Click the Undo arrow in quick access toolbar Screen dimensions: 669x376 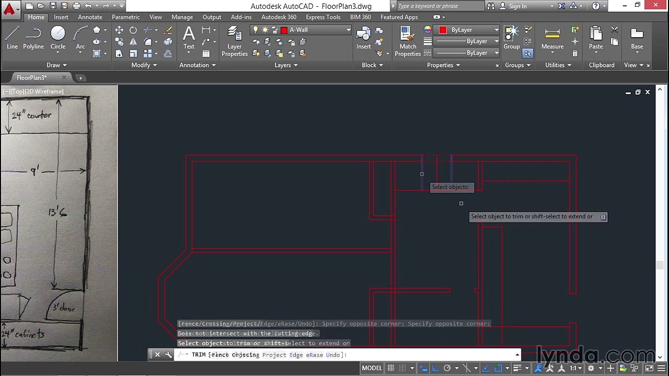click(88, 6)
